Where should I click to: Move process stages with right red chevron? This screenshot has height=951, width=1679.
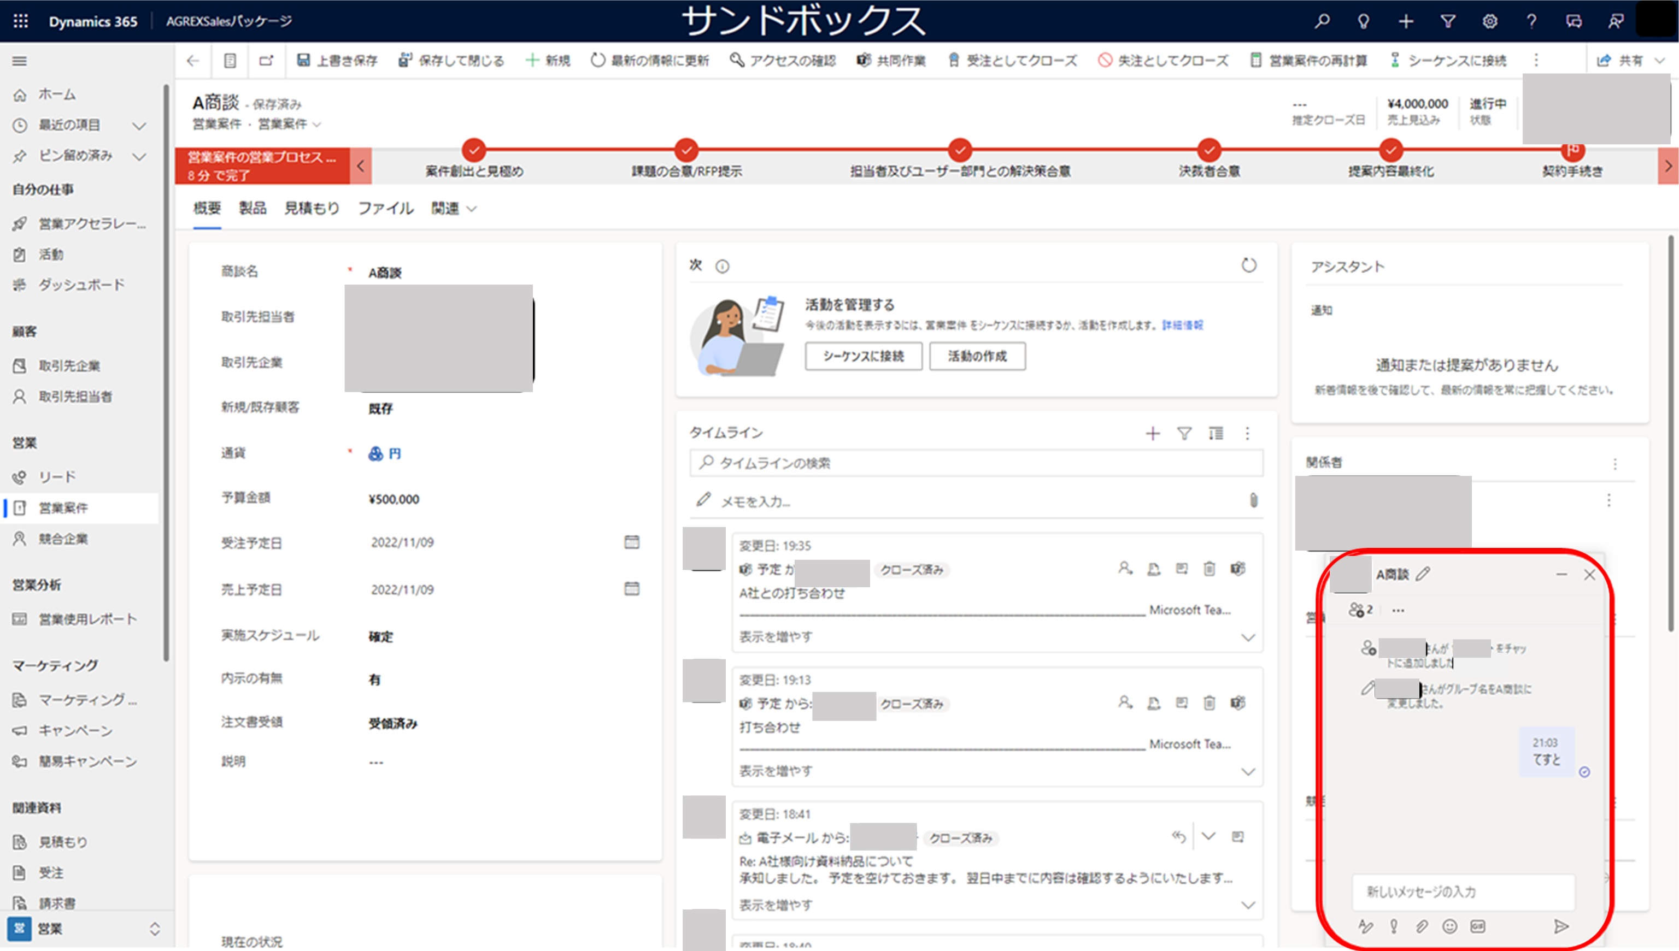[1668, 166]
